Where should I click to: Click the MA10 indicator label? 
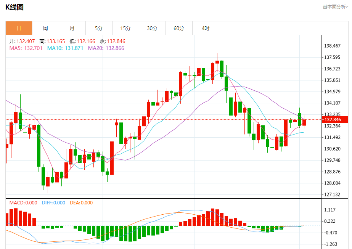[65, 48]
